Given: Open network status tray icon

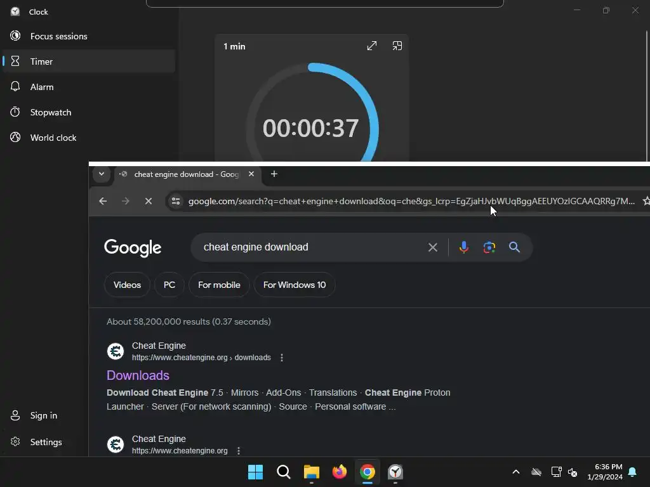Looking at the screenshot, I should click(x=556, y=472).
